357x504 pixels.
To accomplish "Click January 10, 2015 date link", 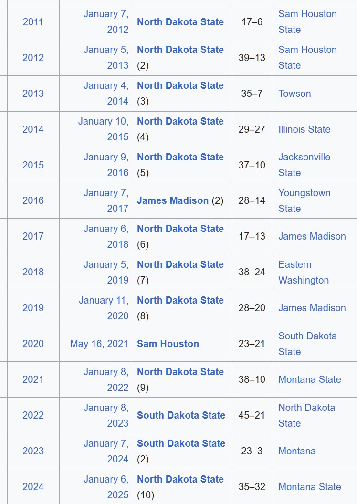I will [104, 129].
